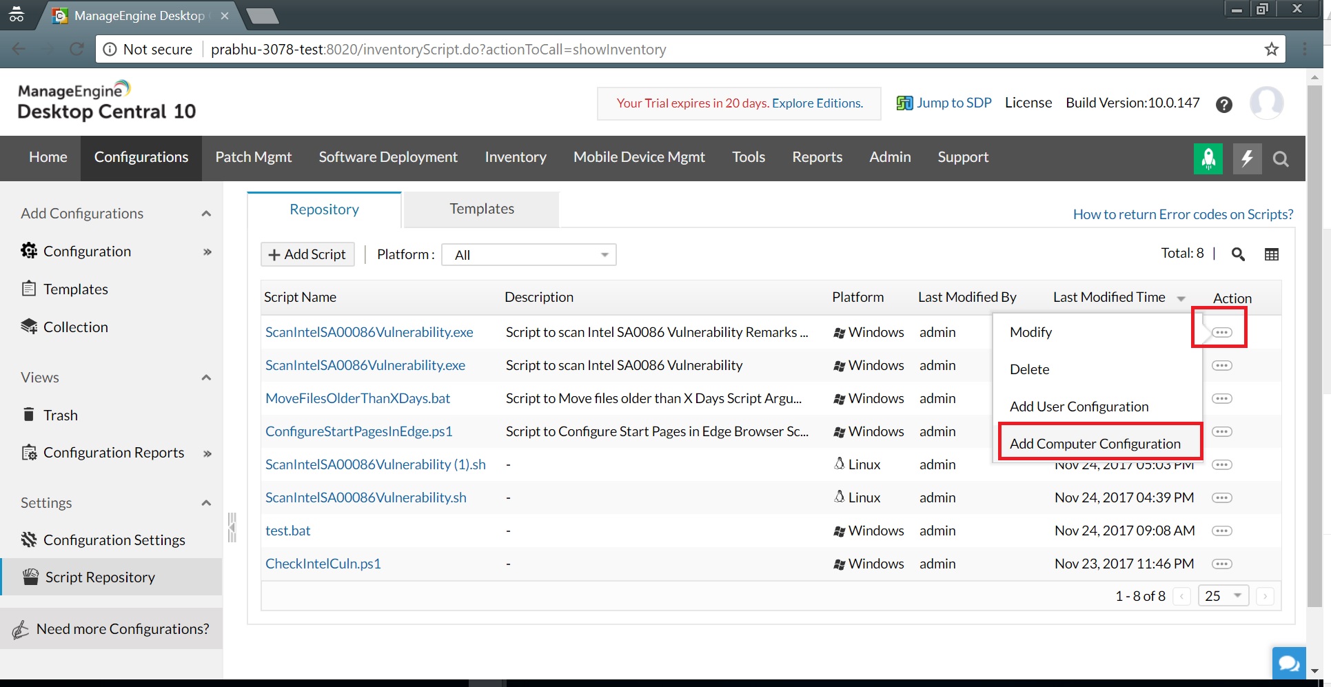Open the MoveFilesOlderThanXDays.bat script link

coord(357,398)
